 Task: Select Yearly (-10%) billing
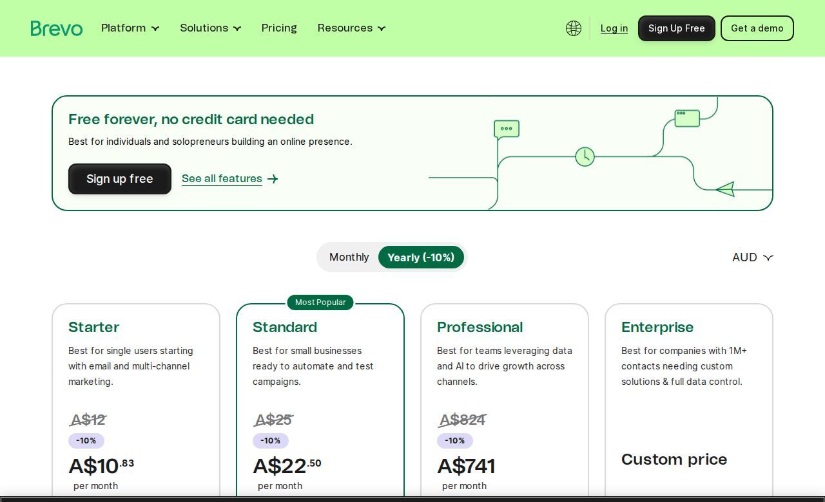coord(421,257)
